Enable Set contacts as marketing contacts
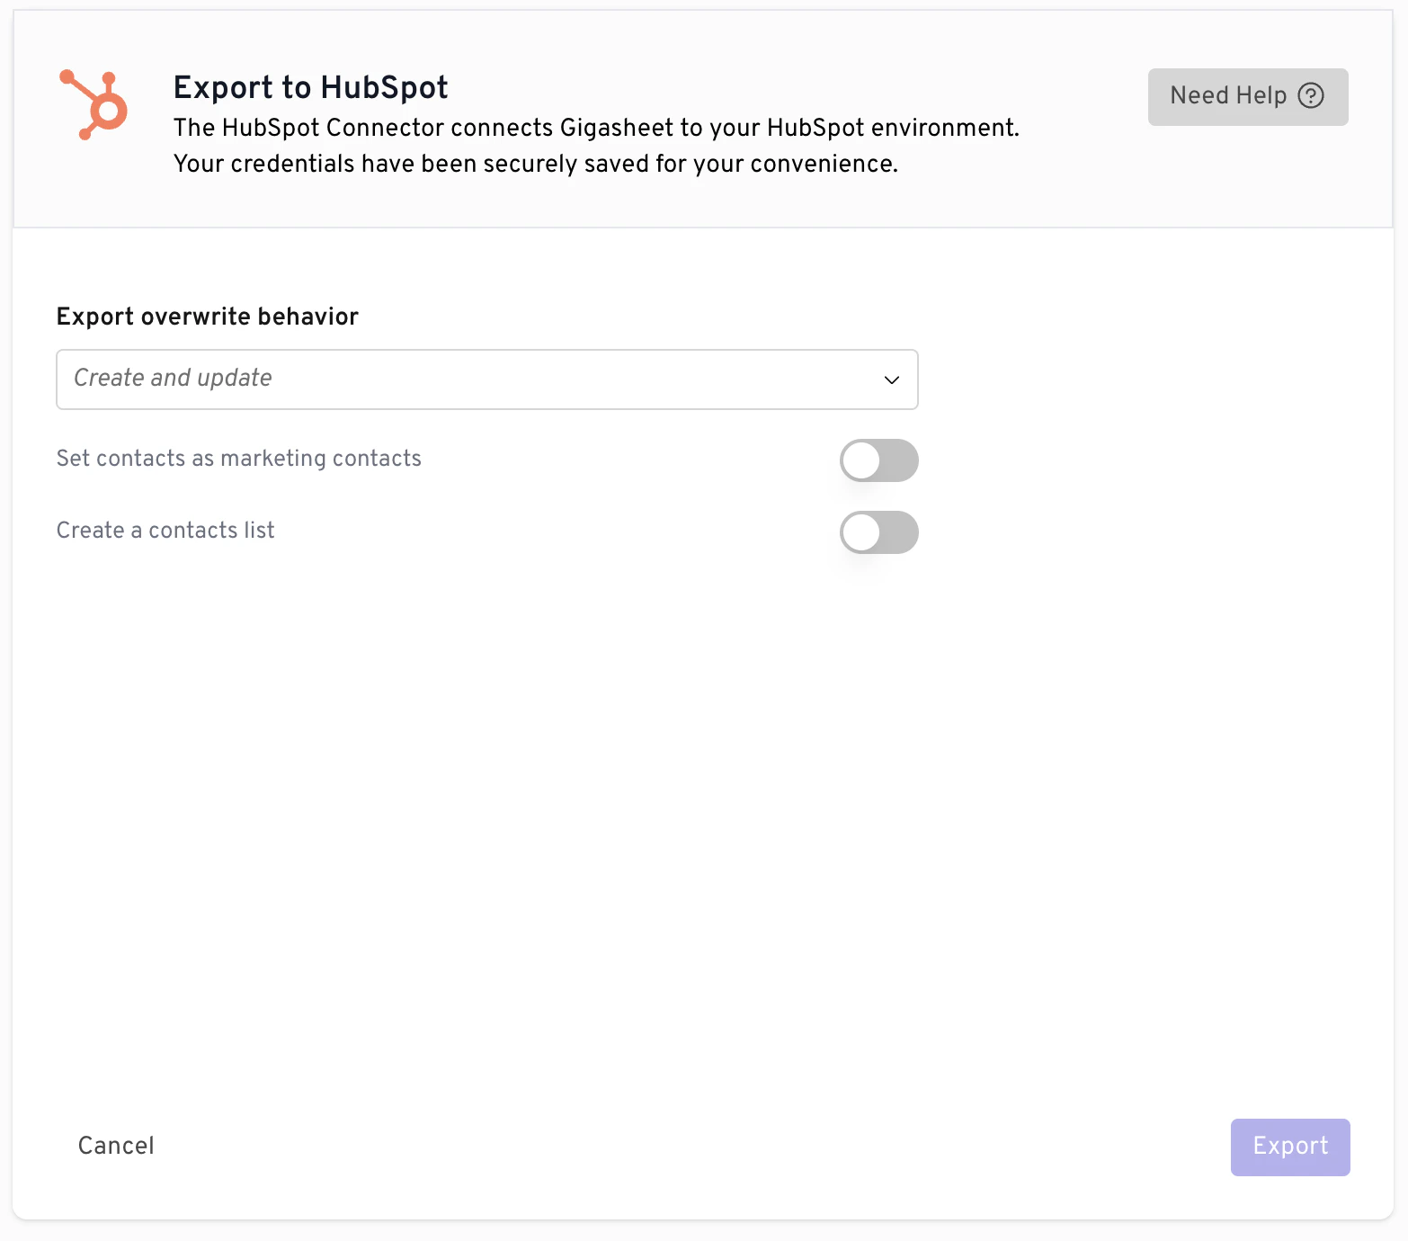 [879, 460]
